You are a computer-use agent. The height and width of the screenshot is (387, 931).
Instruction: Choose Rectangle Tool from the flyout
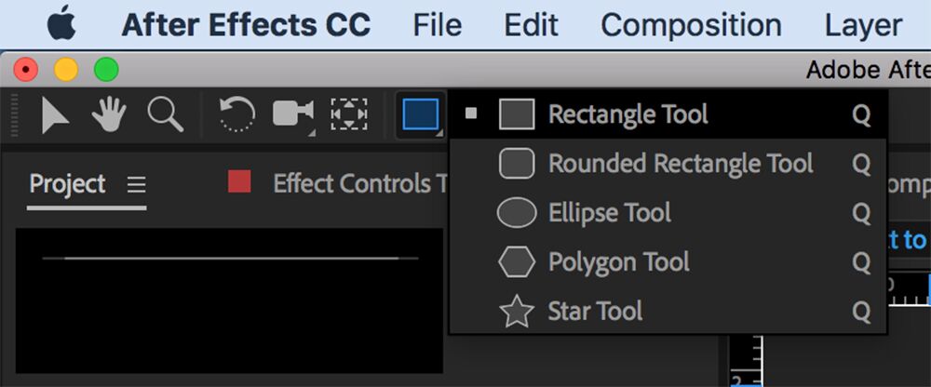628,114
